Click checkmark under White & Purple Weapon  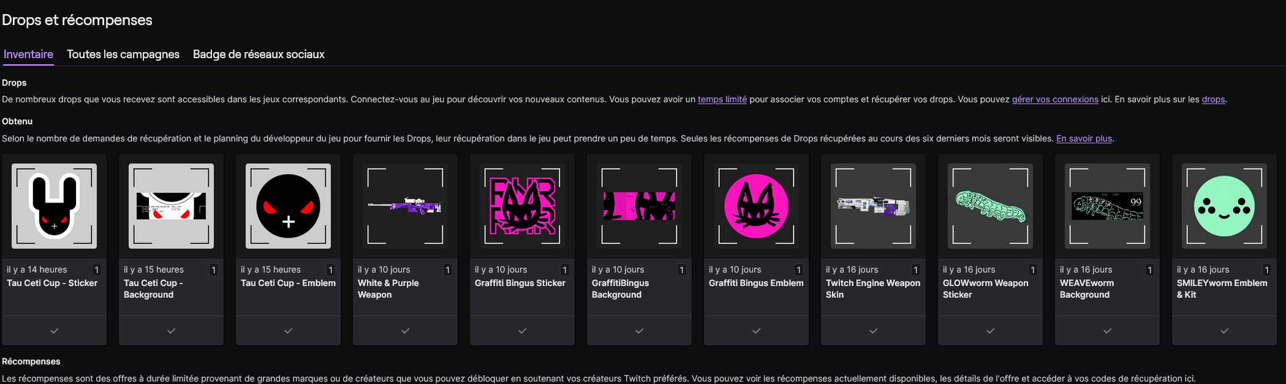point(405,331)
